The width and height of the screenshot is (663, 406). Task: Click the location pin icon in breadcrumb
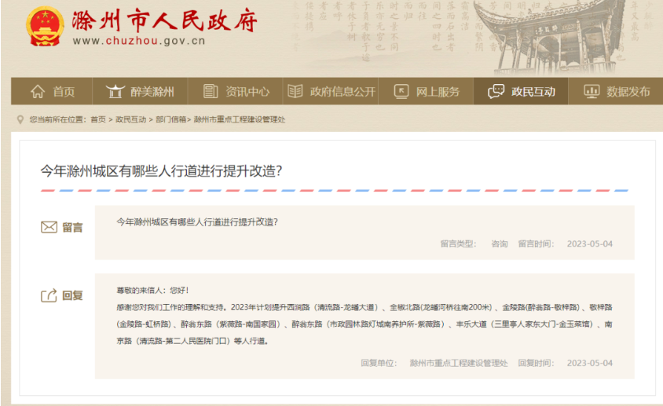tap(20, 119)
